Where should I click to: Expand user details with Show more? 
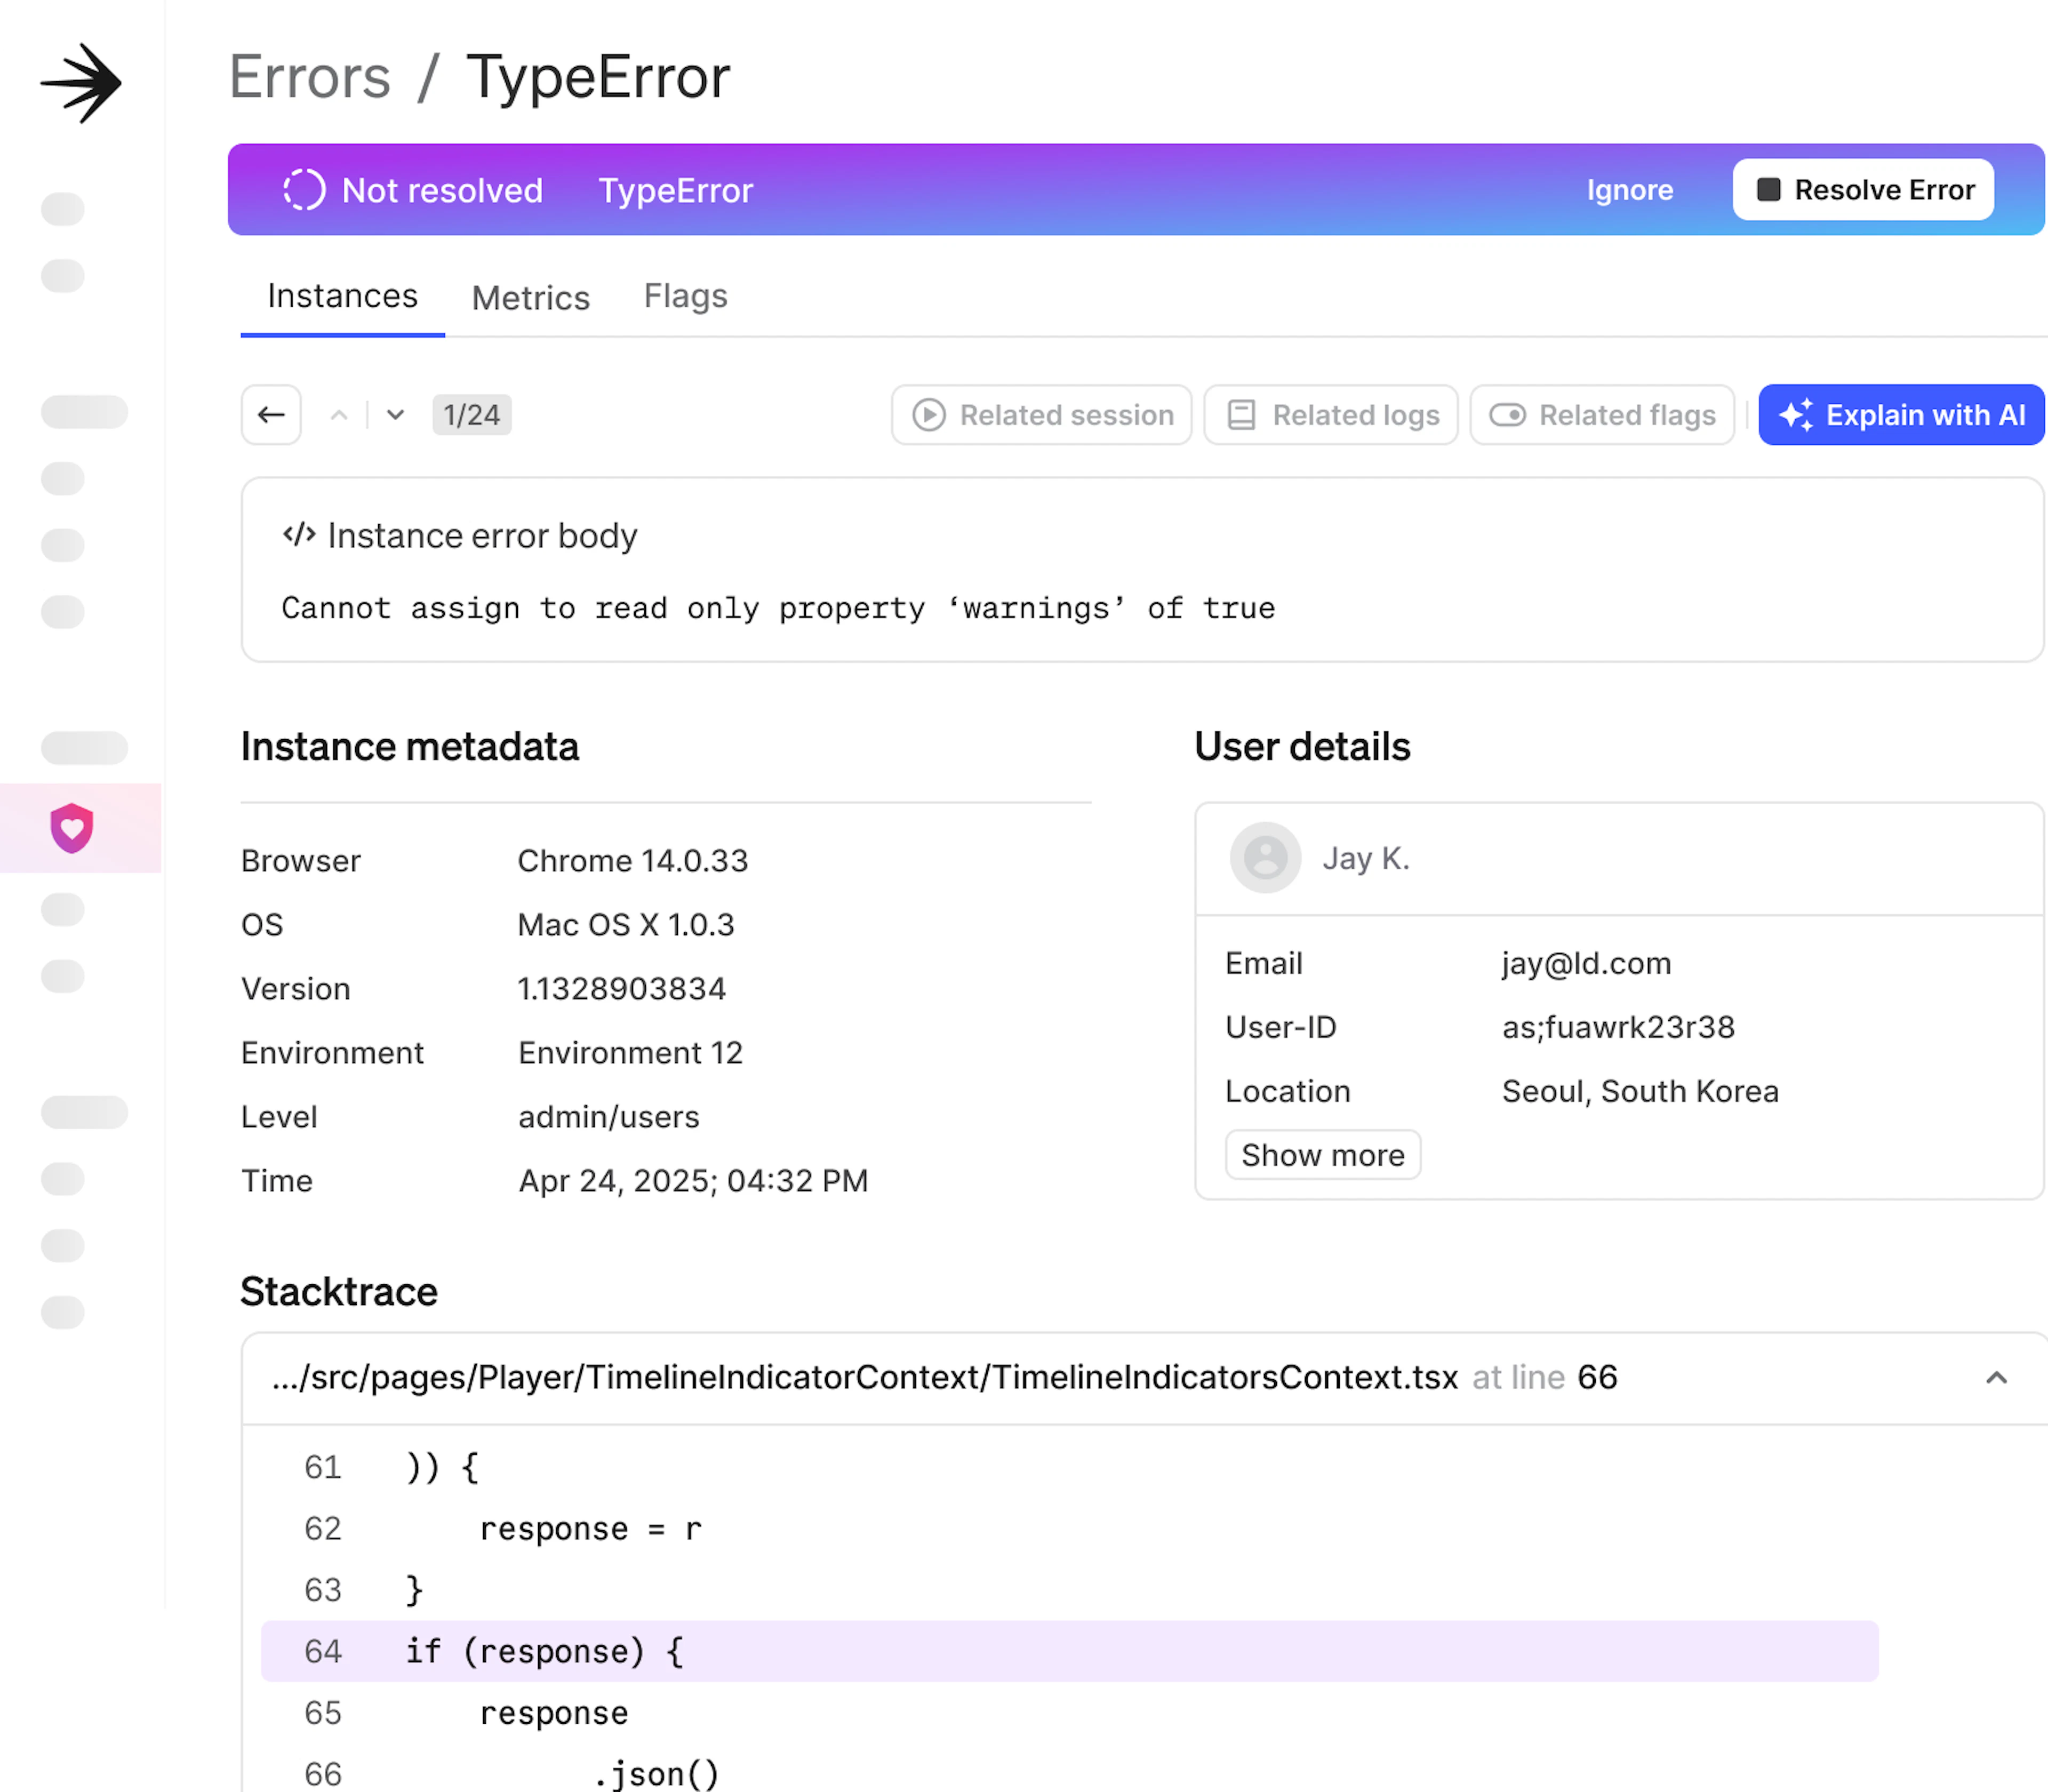click(x=1322, y=1155)
